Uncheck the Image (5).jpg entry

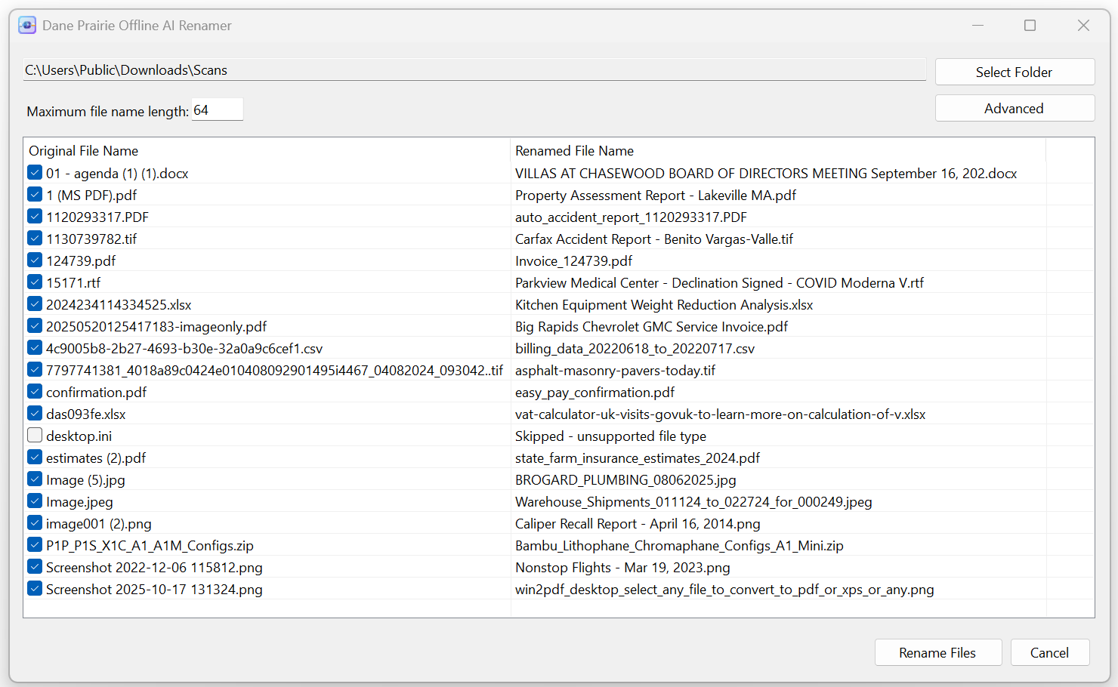click(x=34, y=479)
